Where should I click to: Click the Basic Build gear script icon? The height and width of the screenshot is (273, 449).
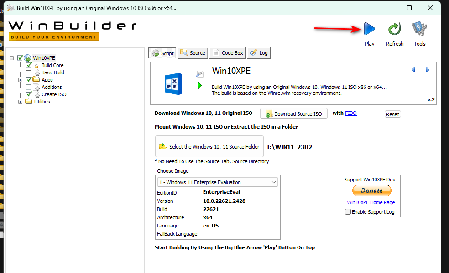(37, 73)
